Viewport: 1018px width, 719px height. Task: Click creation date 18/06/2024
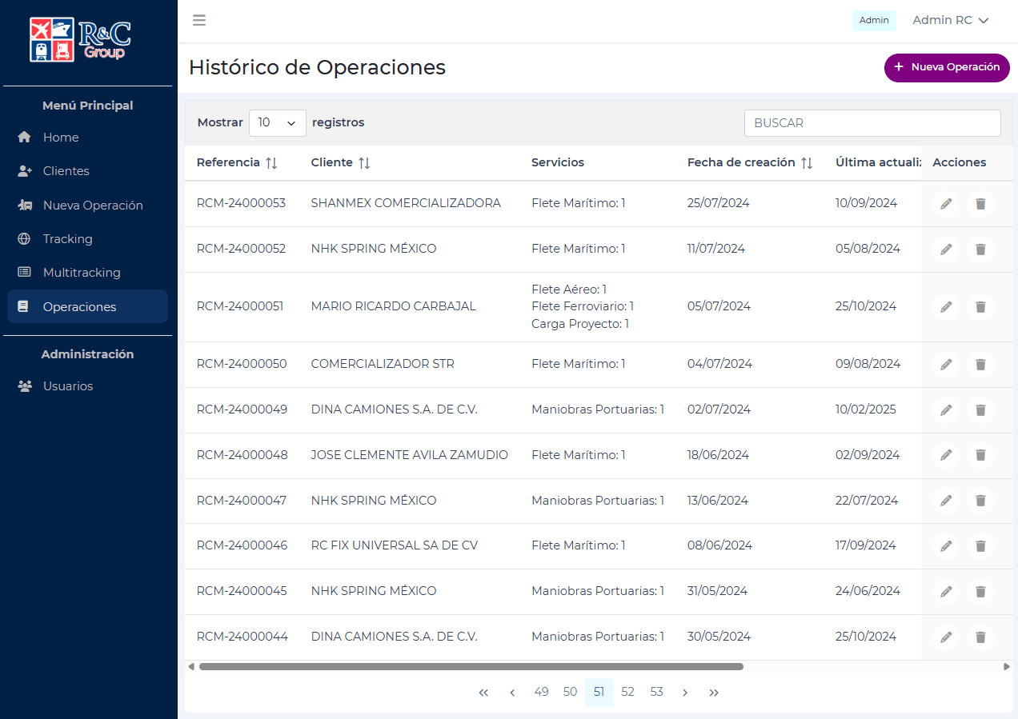pyautogui.click(x=718, y=455)
